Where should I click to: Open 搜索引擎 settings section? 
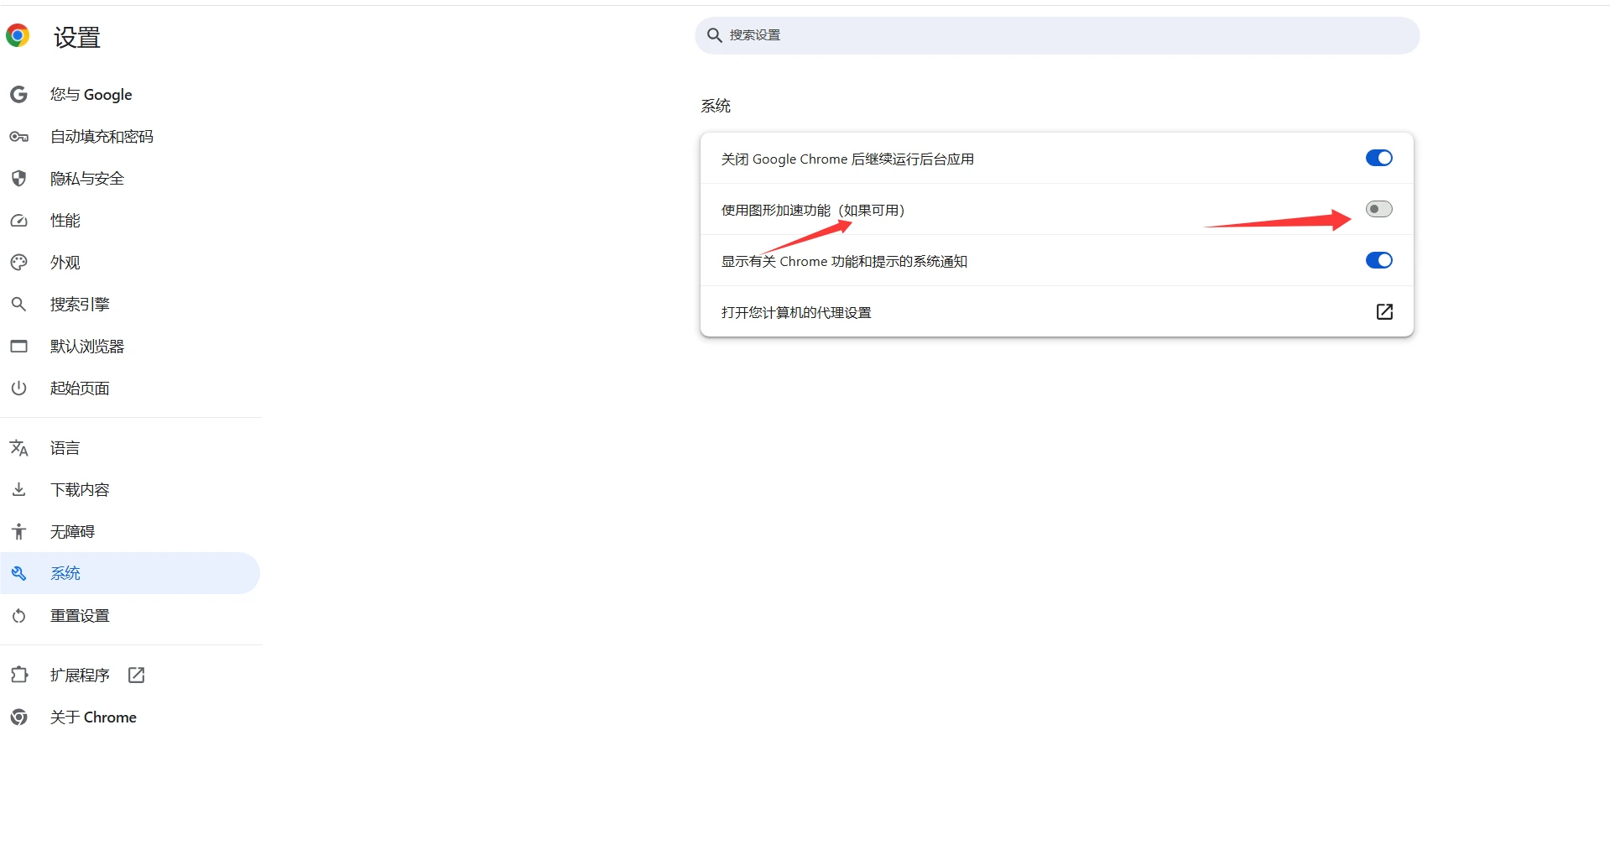point(80,305)
